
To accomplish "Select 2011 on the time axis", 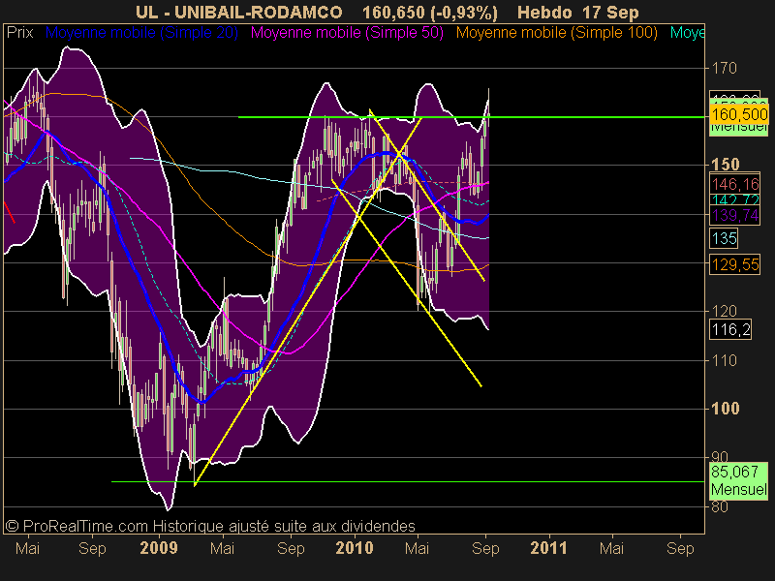I will [x=548, y=548].
